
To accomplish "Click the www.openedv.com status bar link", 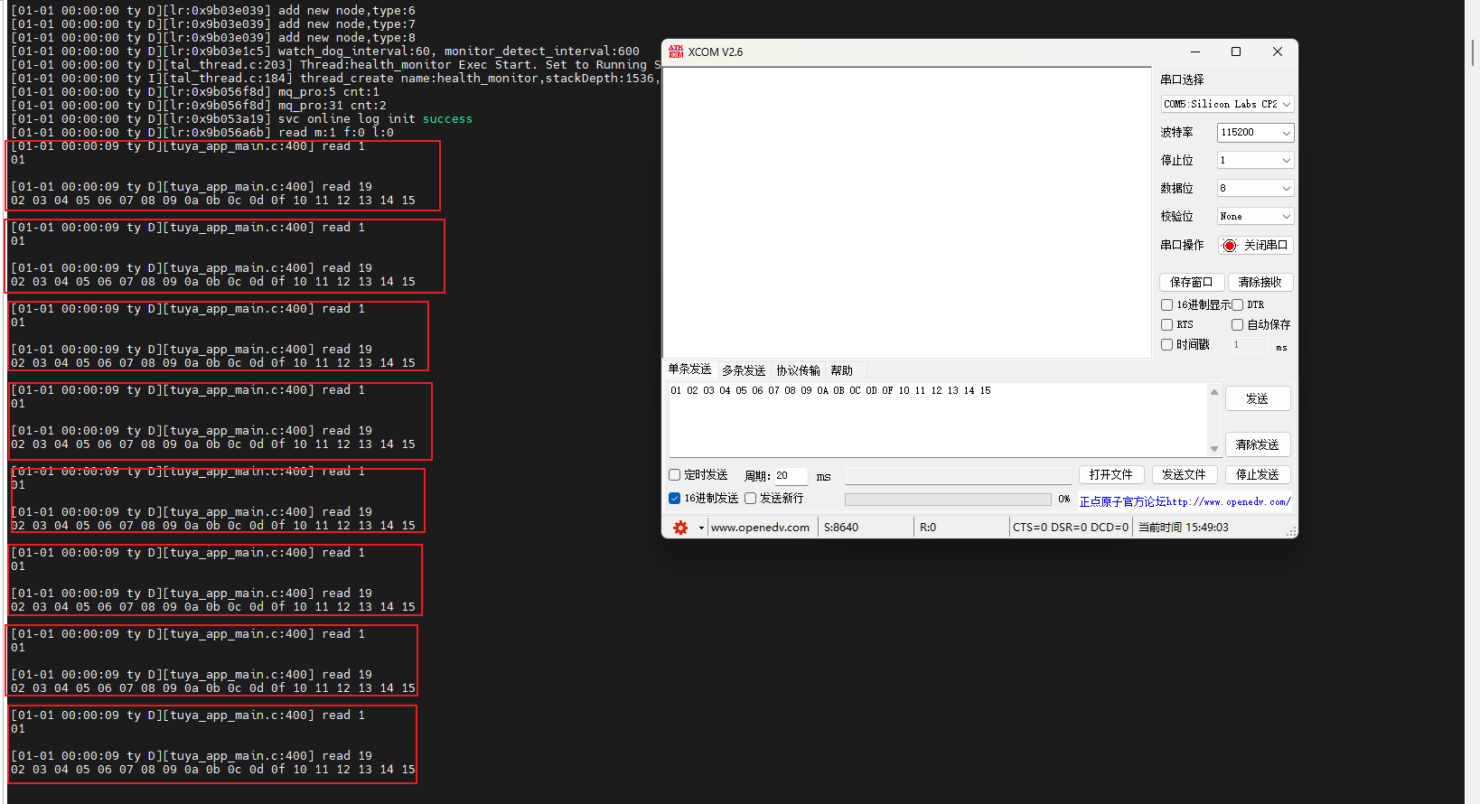I will [x=760, y=528].
